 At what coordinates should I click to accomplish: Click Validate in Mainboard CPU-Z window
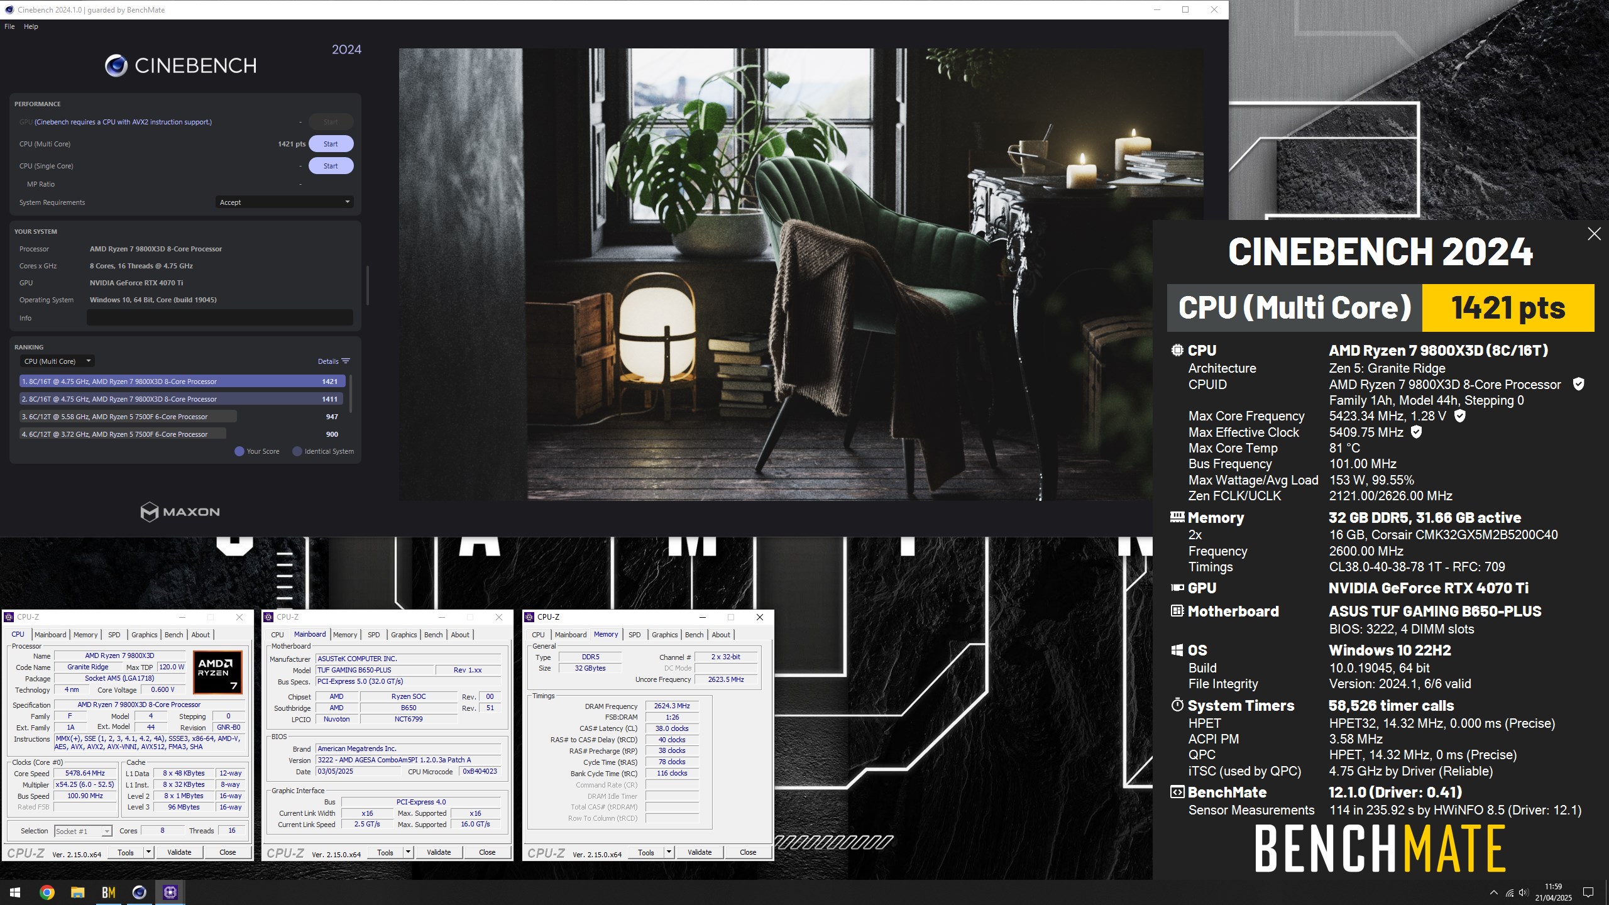pos(439,852)
